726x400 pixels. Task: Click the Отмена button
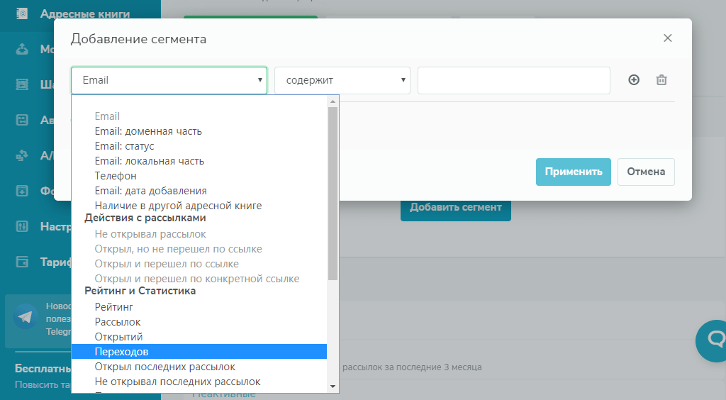click(x=646, y=172)
